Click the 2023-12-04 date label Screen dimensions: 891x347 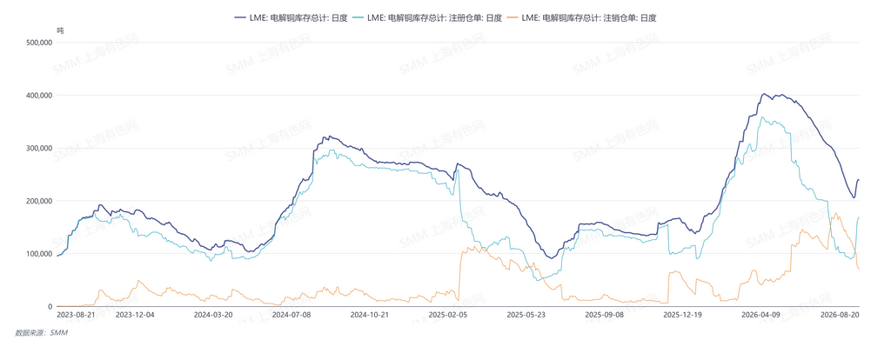point(135,314)
